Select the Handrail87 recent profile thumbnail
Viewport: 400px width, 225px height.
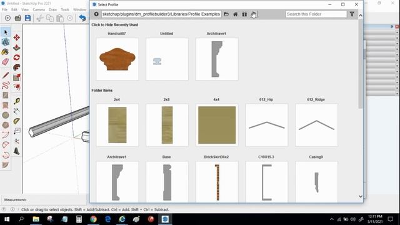[117, 59]
